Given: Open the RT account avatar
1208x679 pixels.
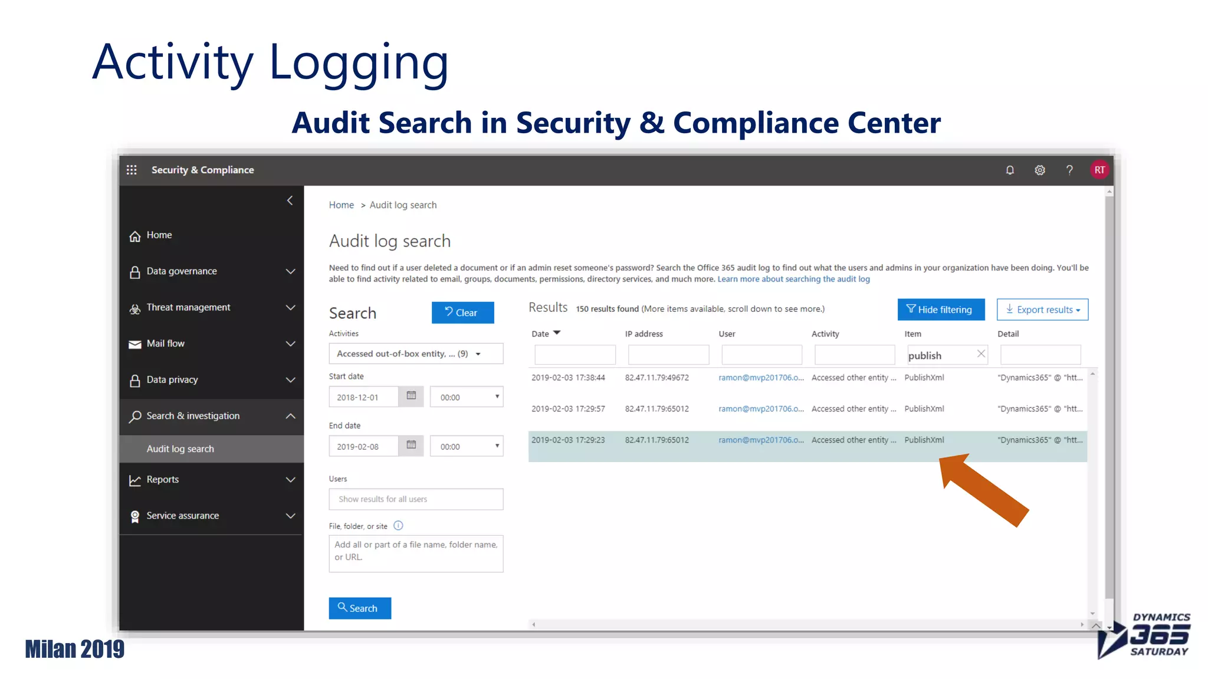Looking at the screenshot, I should [x=1099, y=170].
